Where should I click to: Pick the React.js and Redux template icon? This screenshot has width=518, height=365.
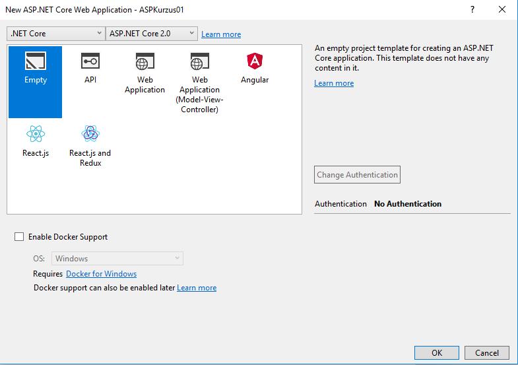pos(90,133)
